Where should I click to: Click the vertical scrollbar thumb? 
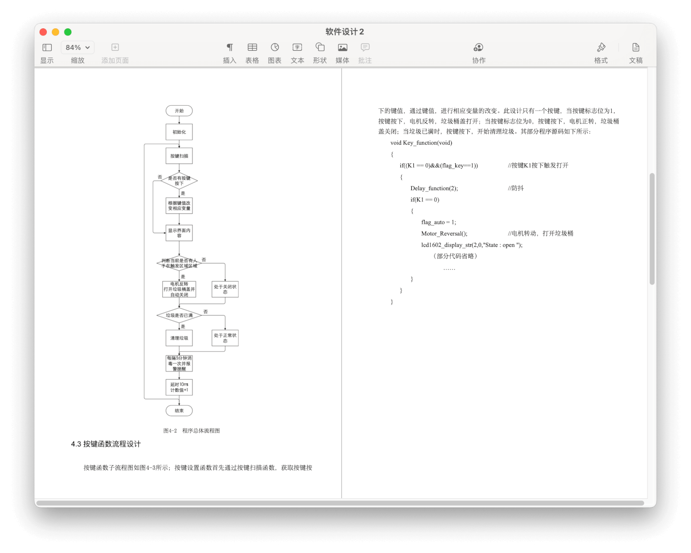[652, 229]
